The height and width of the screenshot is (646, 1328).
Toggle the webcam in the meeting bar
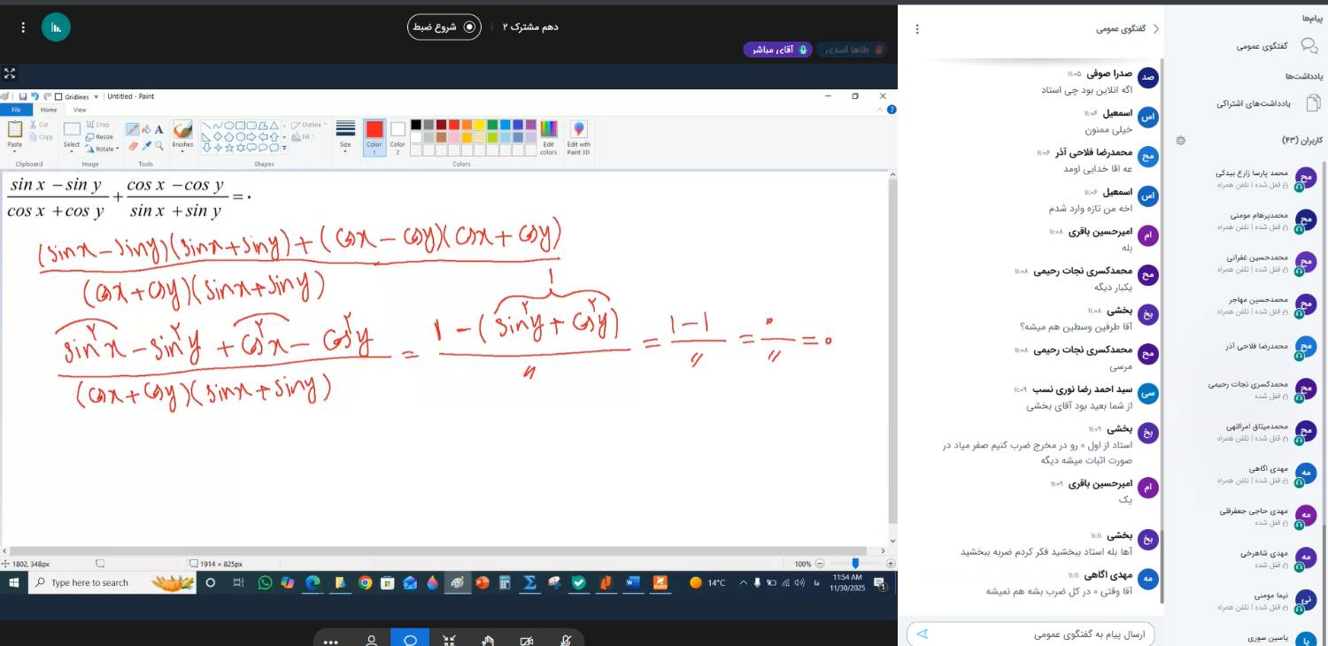[527, 642]
